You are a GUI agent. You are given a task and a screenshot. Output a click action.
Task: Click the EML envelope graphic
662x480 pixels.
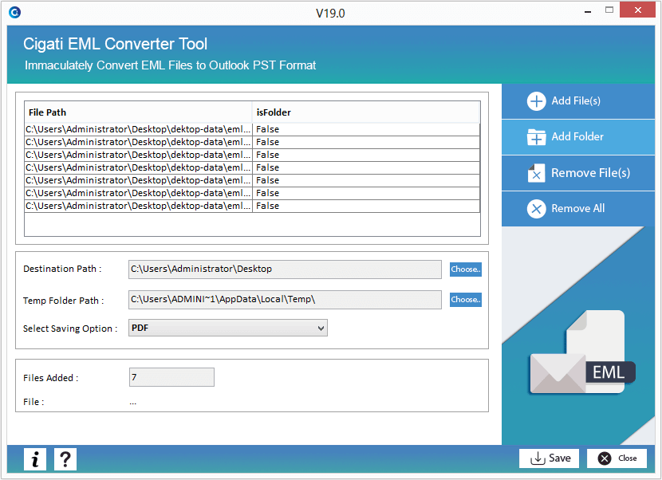click(581, 352)
